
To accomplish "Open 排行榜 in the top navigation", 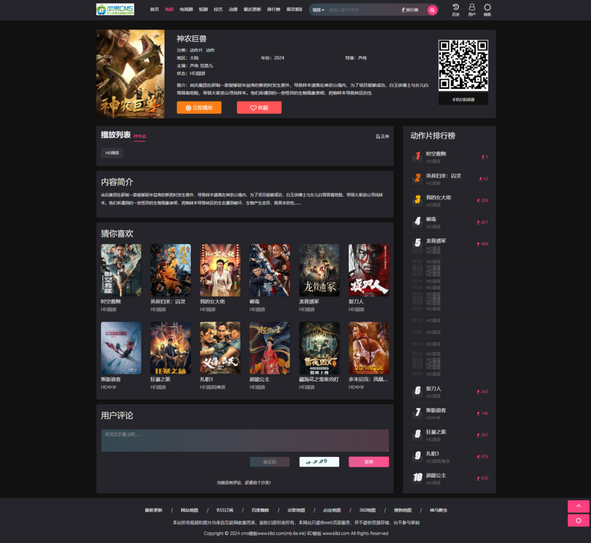I will point(274,9).
